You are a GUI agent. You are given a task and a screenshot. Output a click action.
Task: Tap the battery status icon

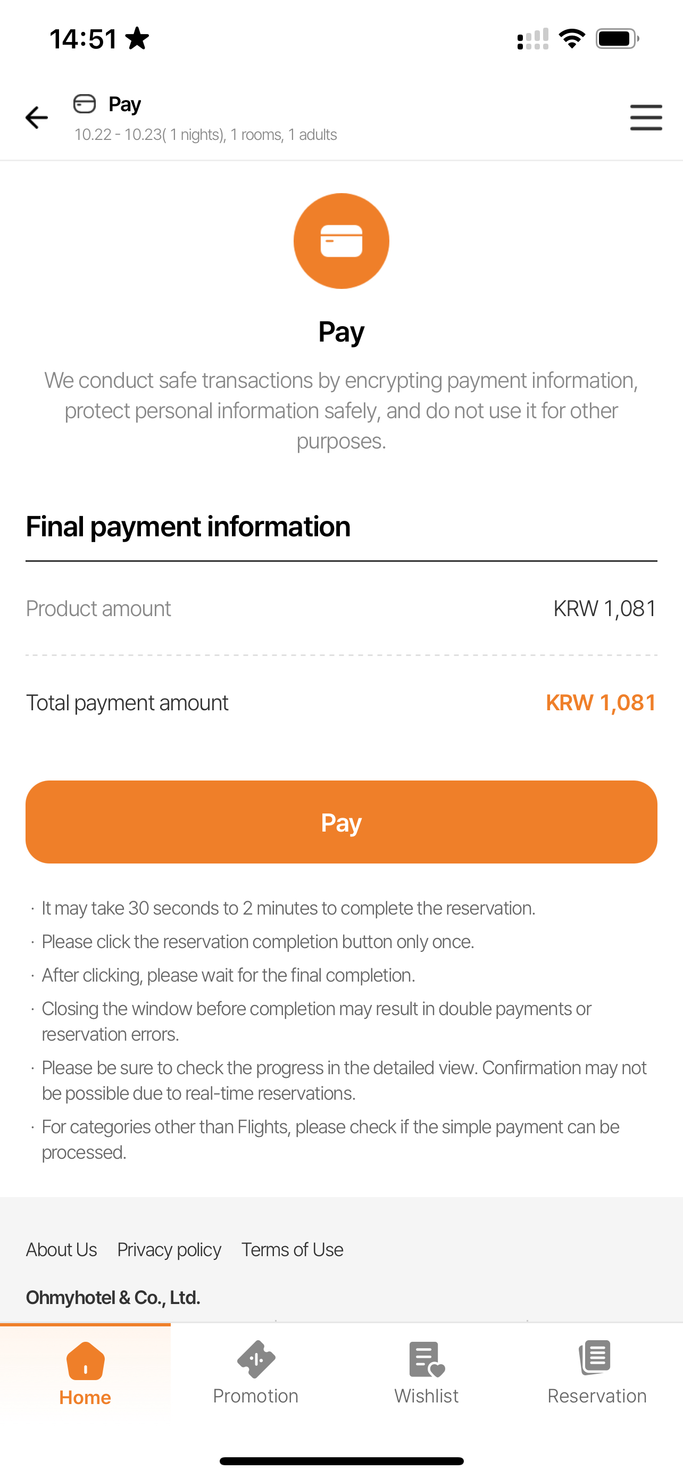(617, 39)
